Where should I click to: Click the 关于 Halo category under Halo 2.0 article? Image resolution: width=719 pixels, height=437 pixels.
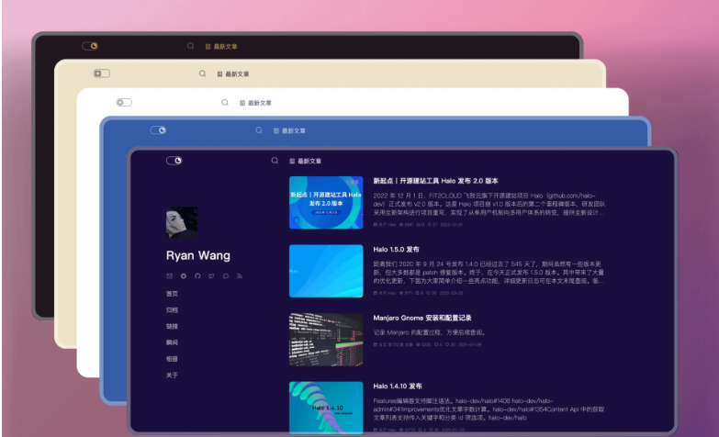(x=385, y=225)
